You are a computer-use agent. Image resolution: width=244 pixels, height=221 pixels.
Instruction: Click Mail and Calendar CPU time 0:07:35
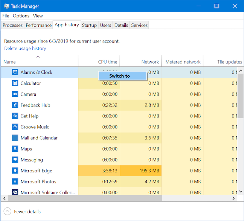click(110, 138)
